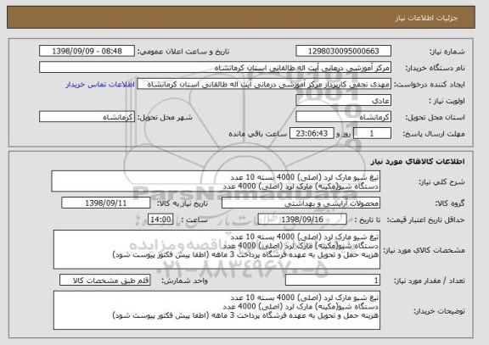Click the remaining time field 23:06:43

[x=312, y=134]
